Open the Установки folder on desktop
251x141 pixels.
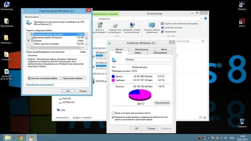[x=7, y=56]
